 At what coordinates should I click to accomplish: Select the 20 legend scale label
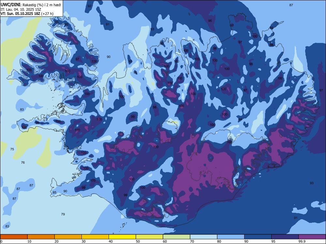[x=56, y=241]
